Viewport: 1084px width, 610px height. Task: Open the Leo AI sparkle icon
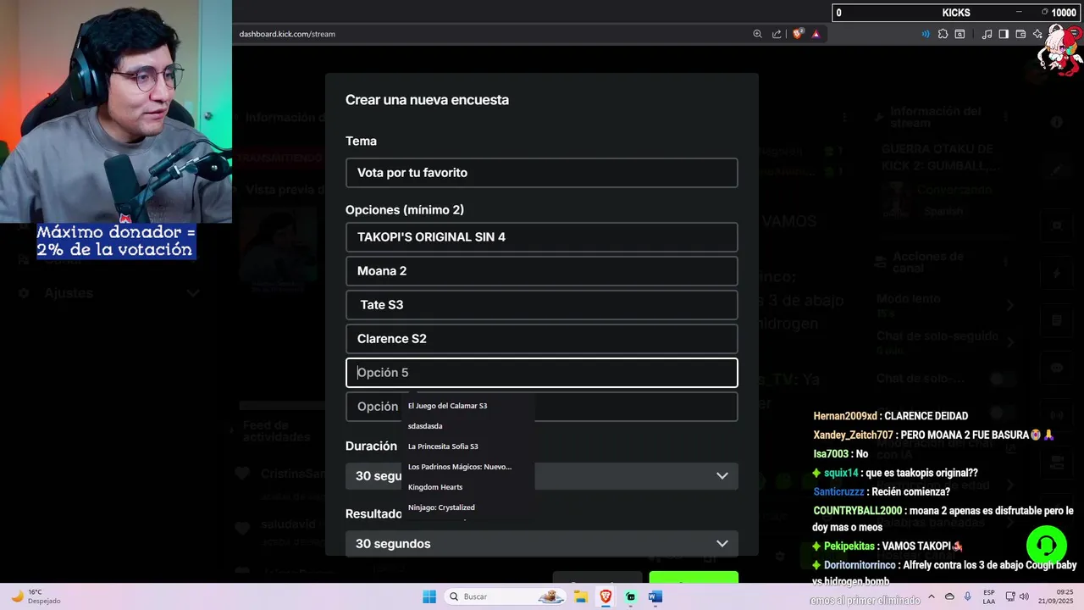1037,34
